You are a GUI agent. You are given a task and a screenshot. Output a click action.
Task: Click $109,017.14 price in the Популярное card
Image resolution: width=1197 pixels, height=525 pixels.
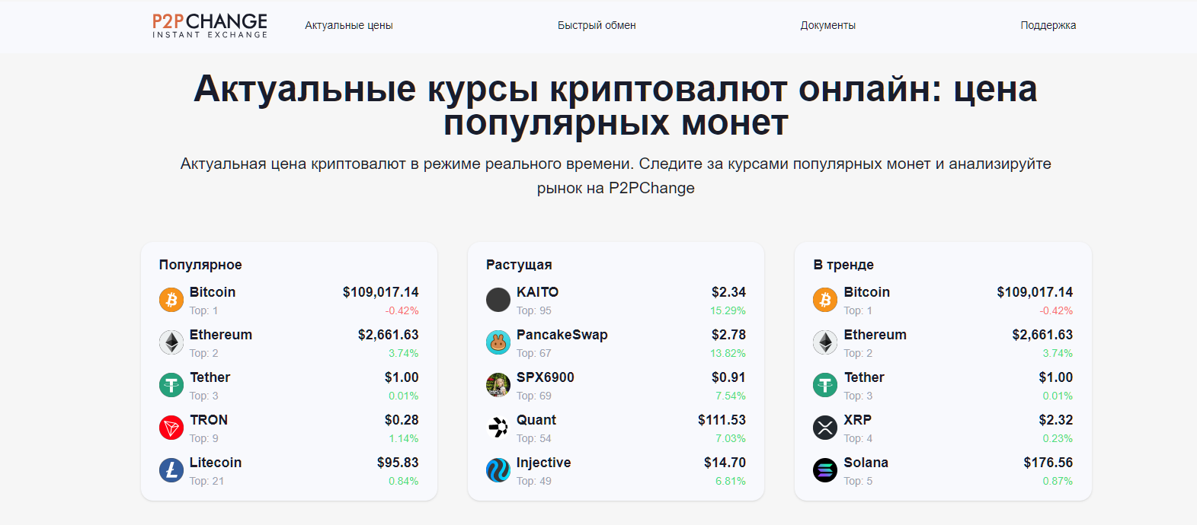tap(381, 292)
